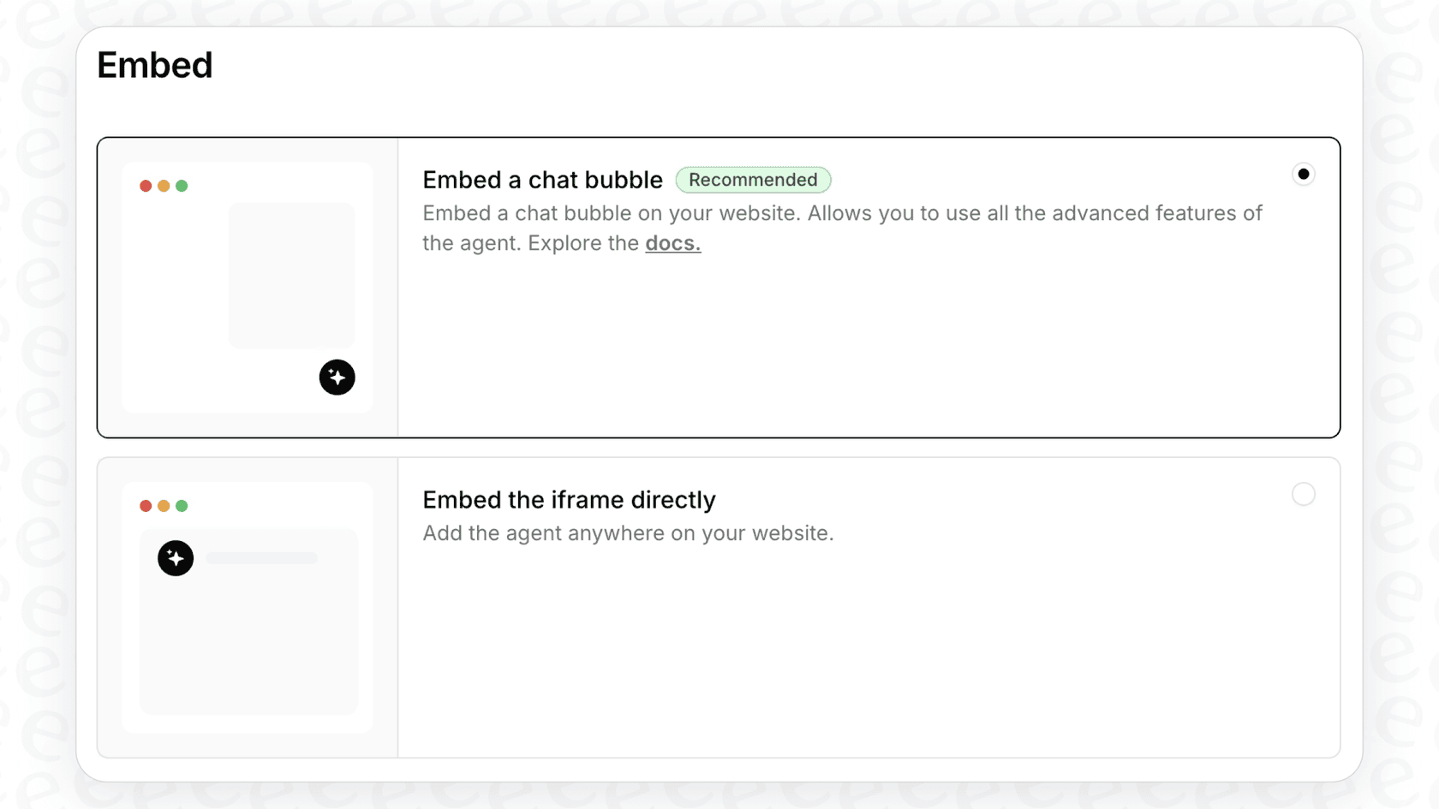Click the Embed a chat bubble heading

tap(541, 180)
